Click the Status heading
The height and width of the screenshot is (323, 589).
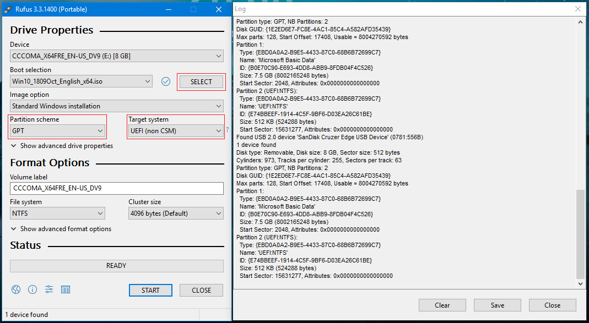point(25,245)
